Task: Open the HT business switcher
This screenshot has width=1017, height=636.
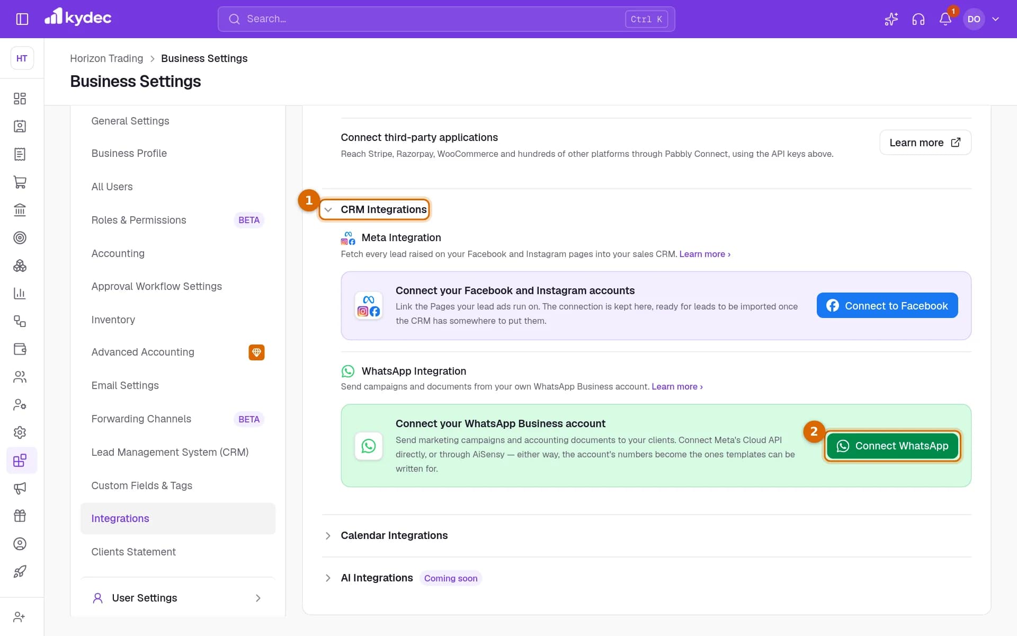Action: (22, 58)
